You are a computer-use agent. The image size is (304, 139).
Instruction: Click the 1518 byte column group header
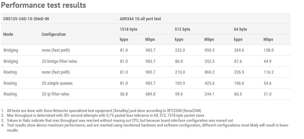(x=128, y=29)
